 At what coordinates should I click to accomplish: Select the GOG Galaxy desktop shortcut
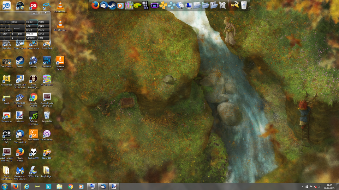[x=47, y=135]
